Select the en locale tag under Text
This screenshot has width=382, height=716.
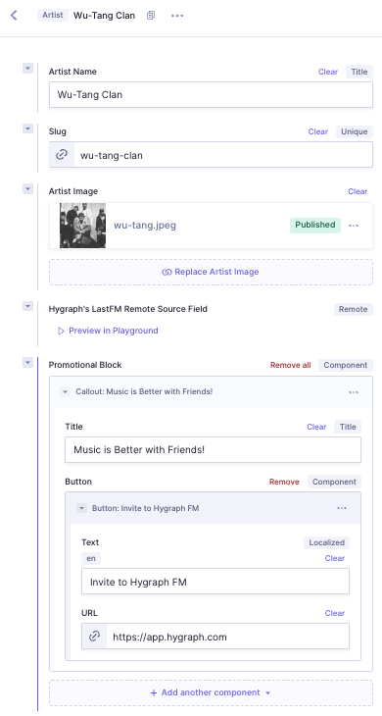[x=91, y=558]
